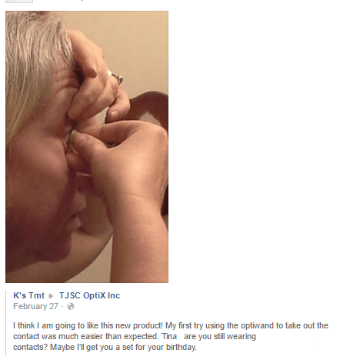Click the tagged name Tina in post

(x=169, y=336)
